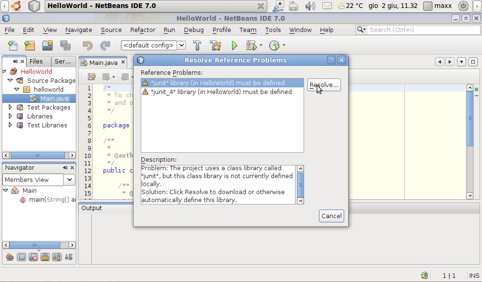Click the network icon in the system tray
Image resolution: width=482 pixels, height=282 pixels.
point(279,6)
